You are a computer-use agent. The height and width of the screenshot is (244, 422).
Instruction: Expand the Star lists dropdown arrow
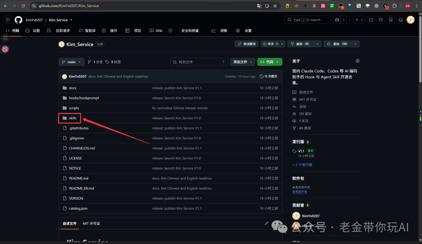tap(356, 44)
